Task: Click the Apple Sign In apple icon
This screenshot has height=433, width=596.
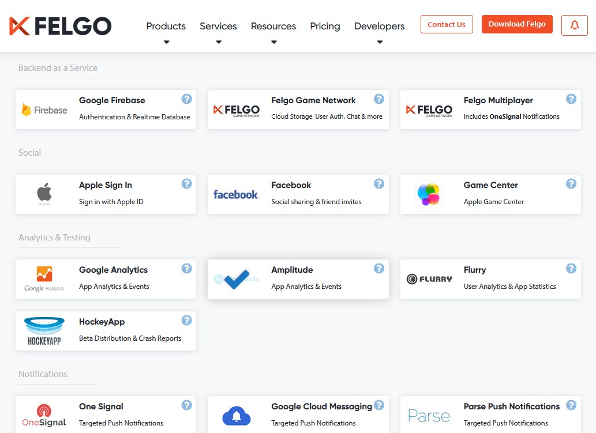Action: pos(44,192)
